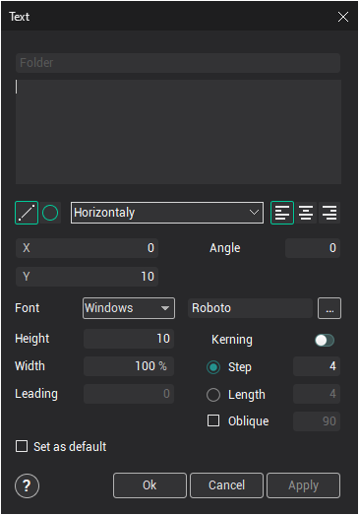Browse fonts with the ellipsis button
The width and height of the screenshot is (359, 515).
click(329, 308)
